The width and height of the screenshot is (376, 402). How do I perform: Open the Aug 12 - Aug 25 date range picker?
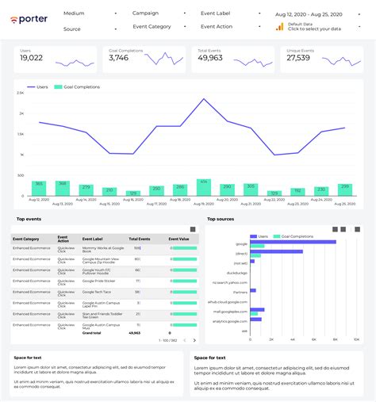click(318, 14)
